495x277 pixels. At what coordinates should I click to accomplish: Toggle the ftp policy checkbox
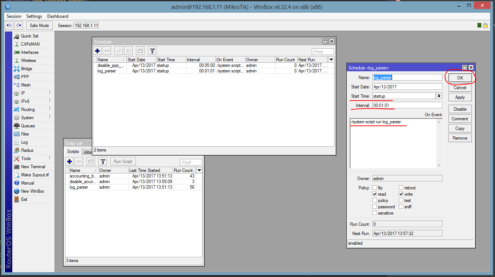click(x=375, y=188)
